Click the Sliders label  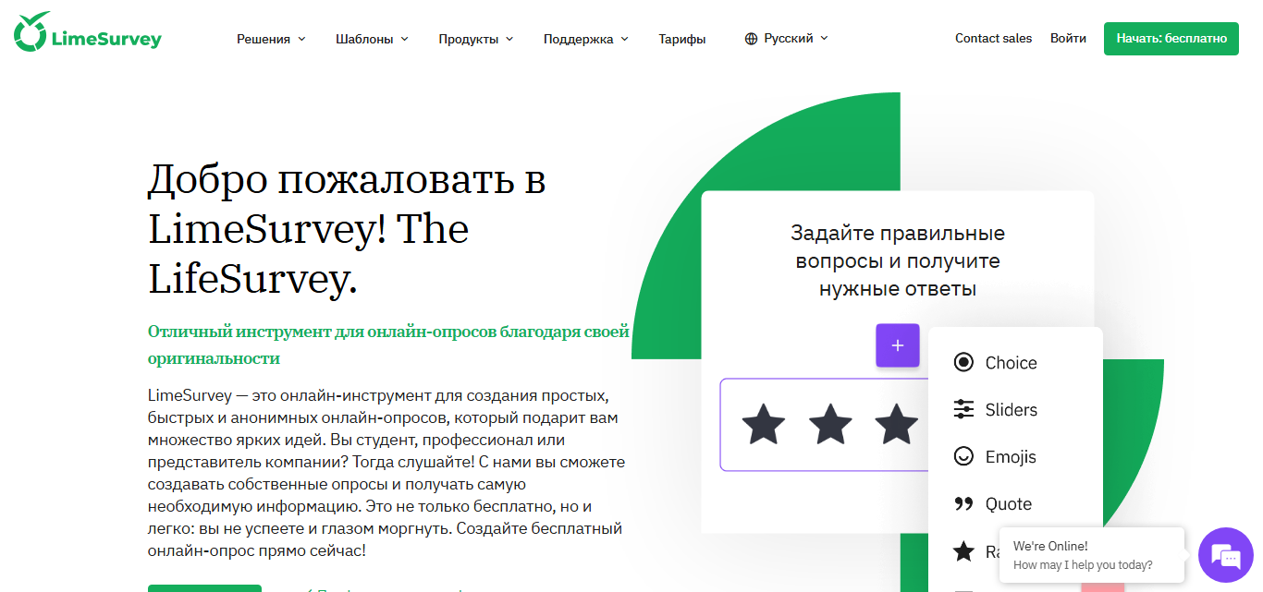click(1011, 410)
